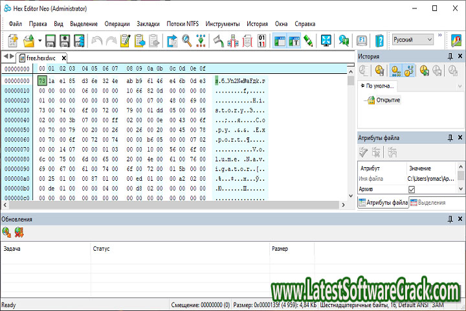466x311 pixels.
Task: Open the Окна menu
Action: click(x=281, y=24)
